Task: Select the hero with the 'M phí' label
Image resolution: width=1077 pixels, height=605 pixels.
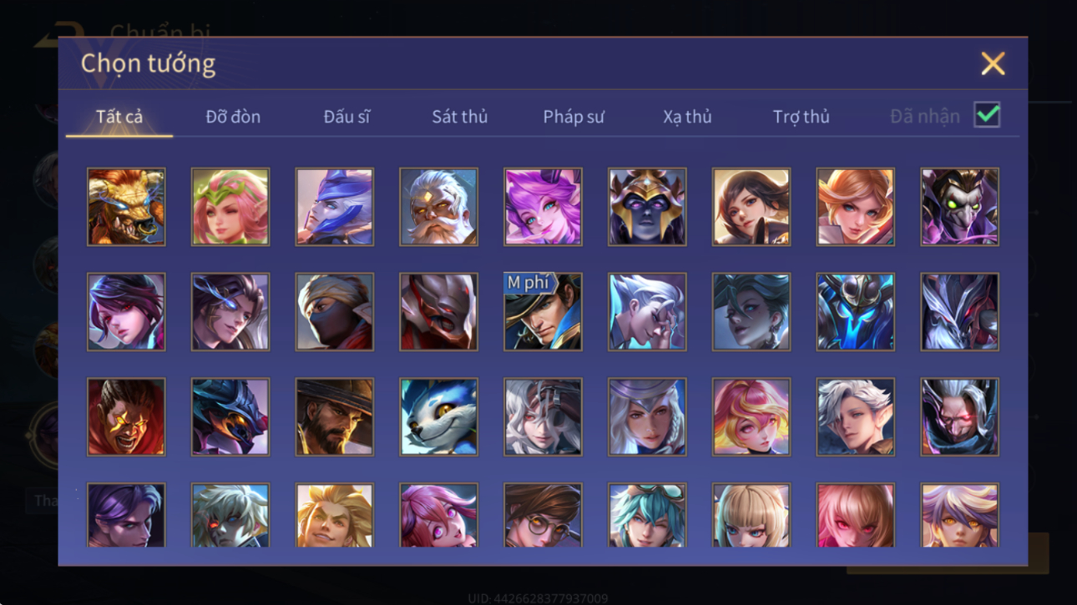Action: coord(543,312)
